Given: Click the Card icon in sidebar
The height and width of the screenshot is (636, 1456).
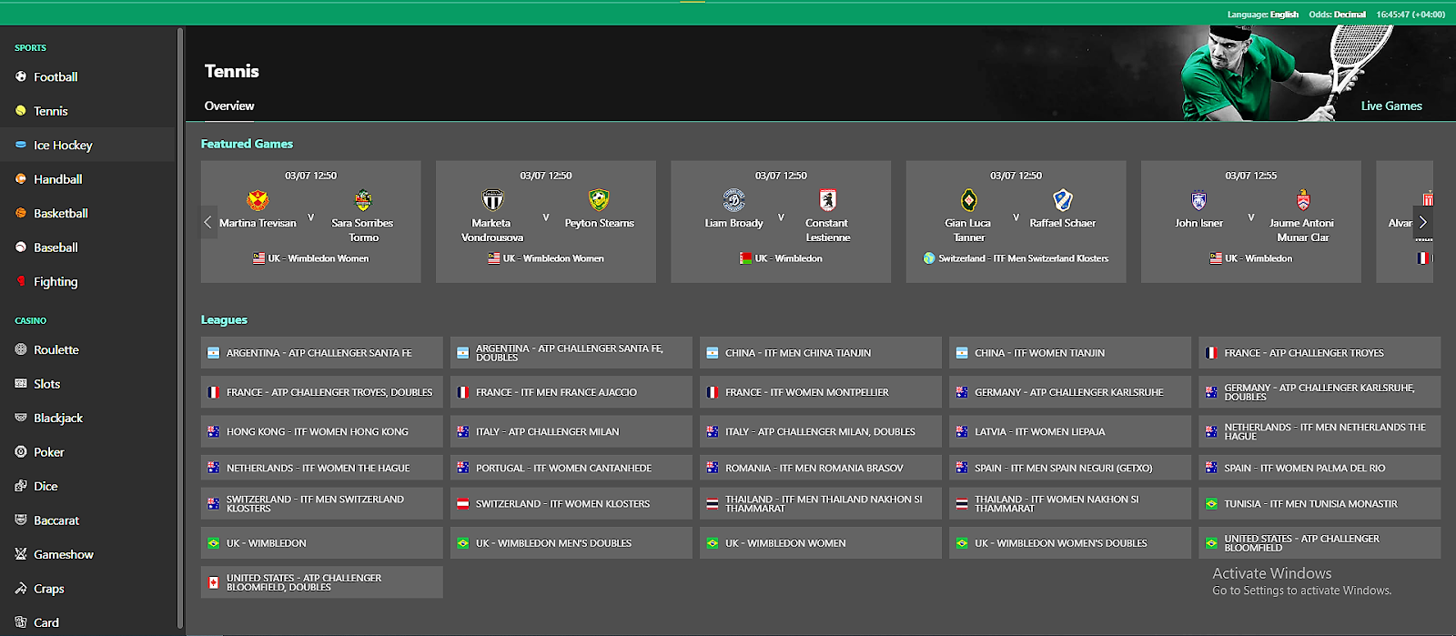Looking at the screenshot, I should pyautogui.click(x=21, y=622).
